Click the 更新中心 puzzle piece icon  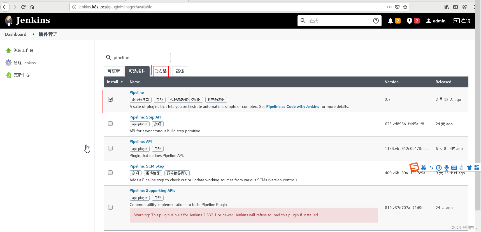pos(8,75)
